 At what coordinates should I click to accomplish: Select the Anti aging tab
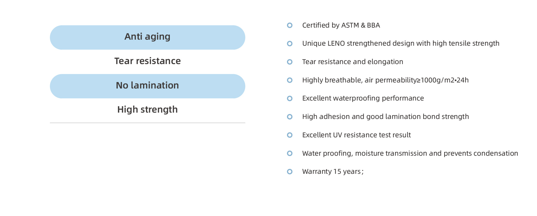pyautogui.click(x=147, y=37)
